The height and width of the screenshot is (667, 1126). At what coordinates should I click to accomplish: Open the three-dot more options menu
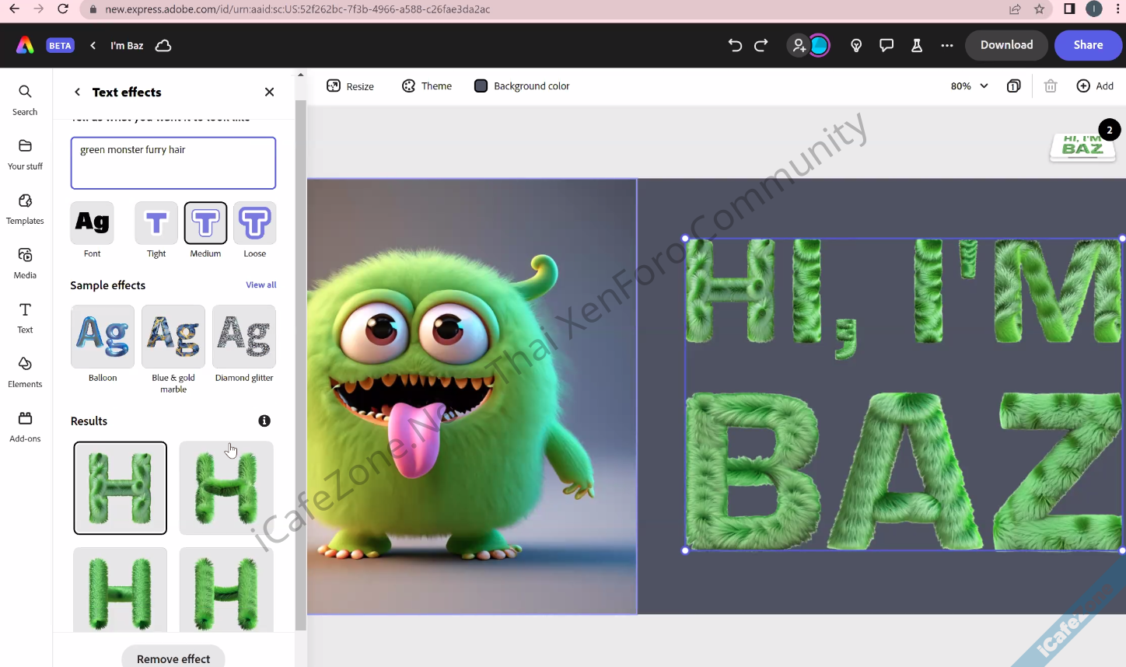[x=946, y=45]
